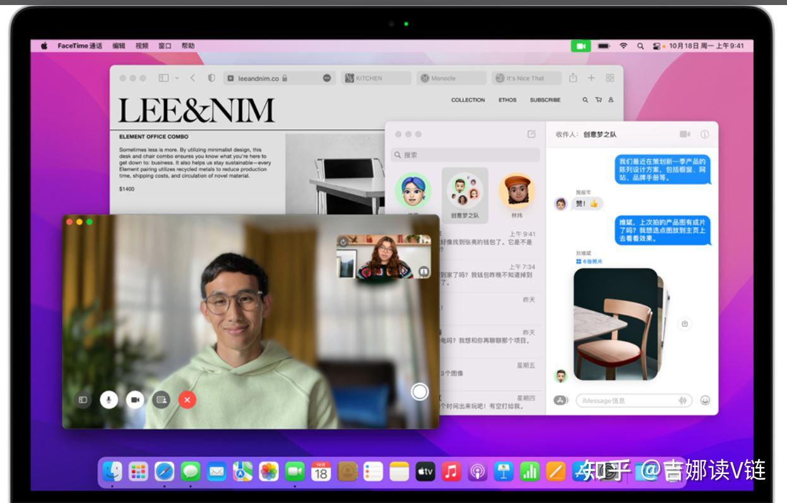Open Launchpad from the Dock
The width and height of the screenshot is (787, 503).
tap(138, 471)
